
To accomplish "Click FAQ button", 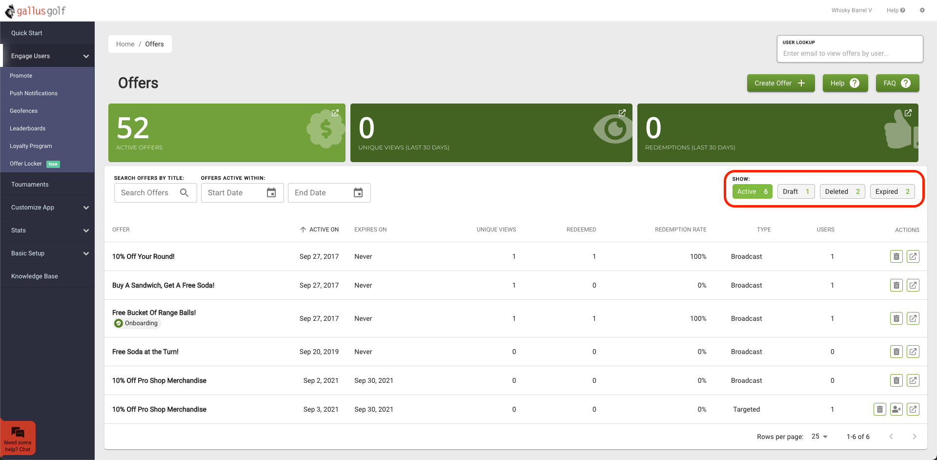I will coord(897,83).
